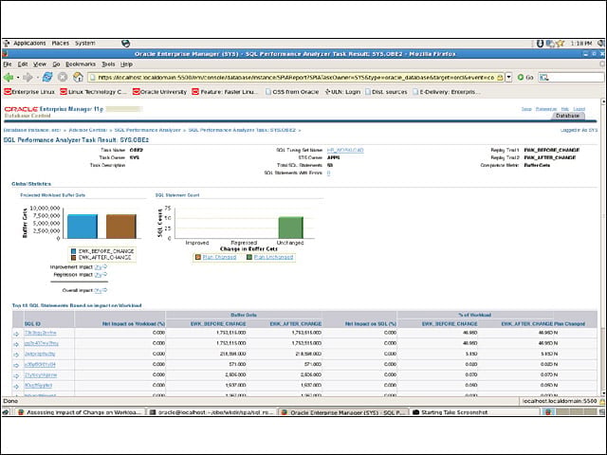
Task: Click the blue EWK_BEFORE_CHANGE bar in chart
Action: [x=83, y=227]
